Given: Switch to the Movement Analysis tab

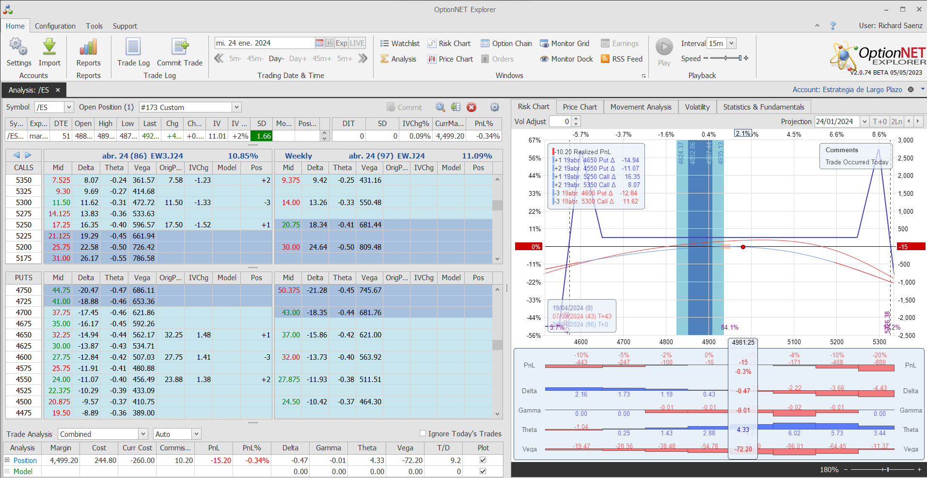Looking at the screenshot, I should point(641,107).
